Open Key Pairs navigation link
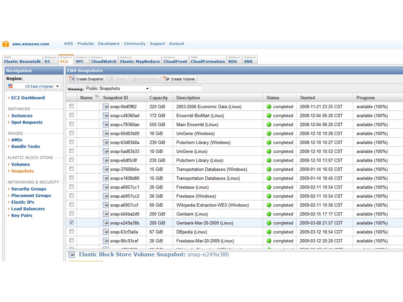This screenshot has height=302, width=403. tap(21, 216)
